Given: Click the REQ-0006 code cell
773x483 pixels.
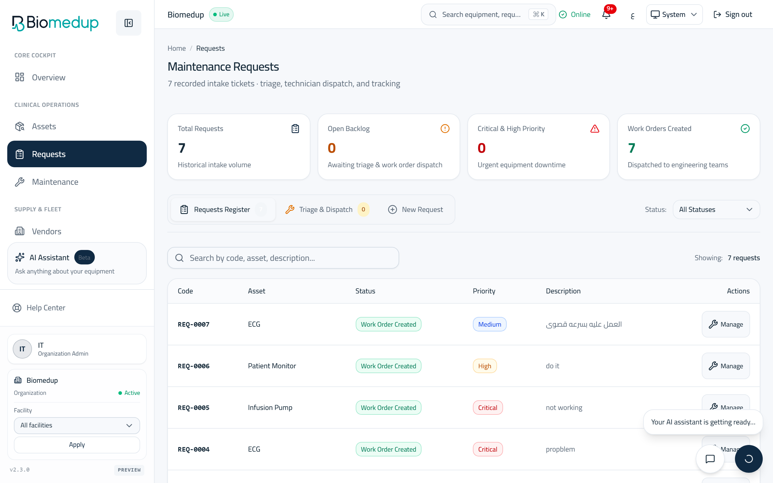Looking at the screenshot, I should [194, 366].
